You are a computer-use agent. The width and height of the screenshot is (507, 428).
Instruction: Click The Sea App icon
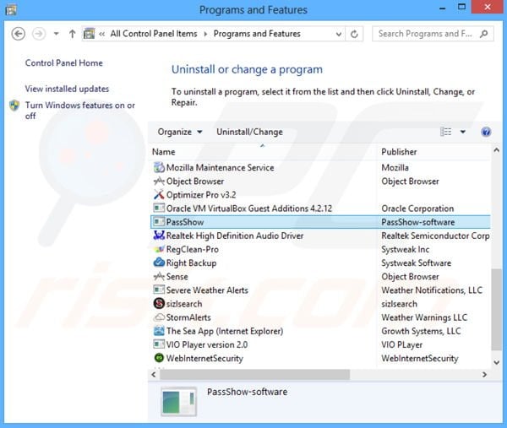coord(159,331)
